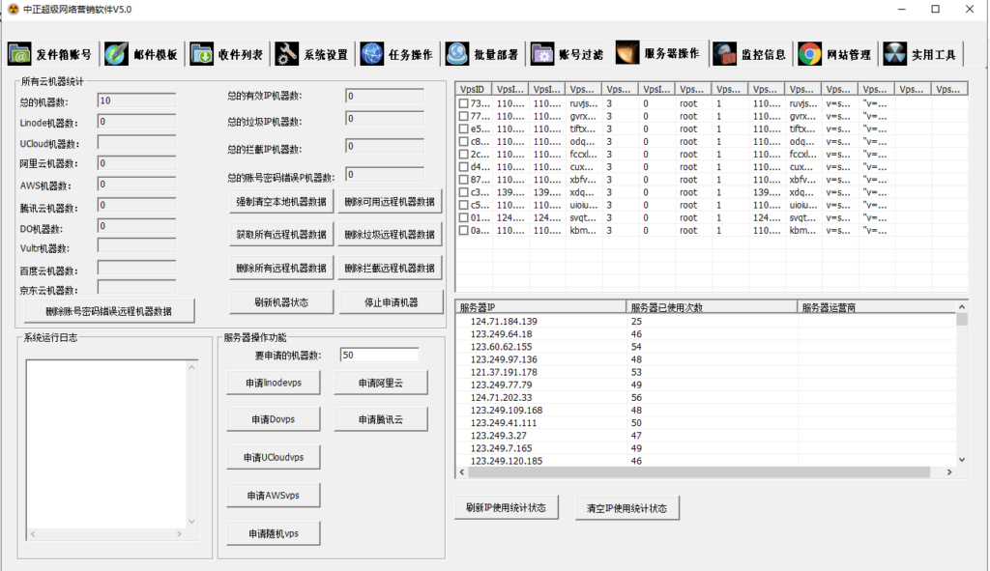Check the row with VpsID 77
Screen dimensions: 990x571
463,116
